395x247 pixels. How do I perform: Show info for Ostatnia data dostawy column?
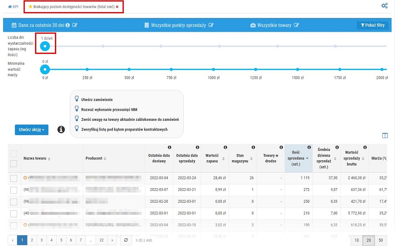170,147
